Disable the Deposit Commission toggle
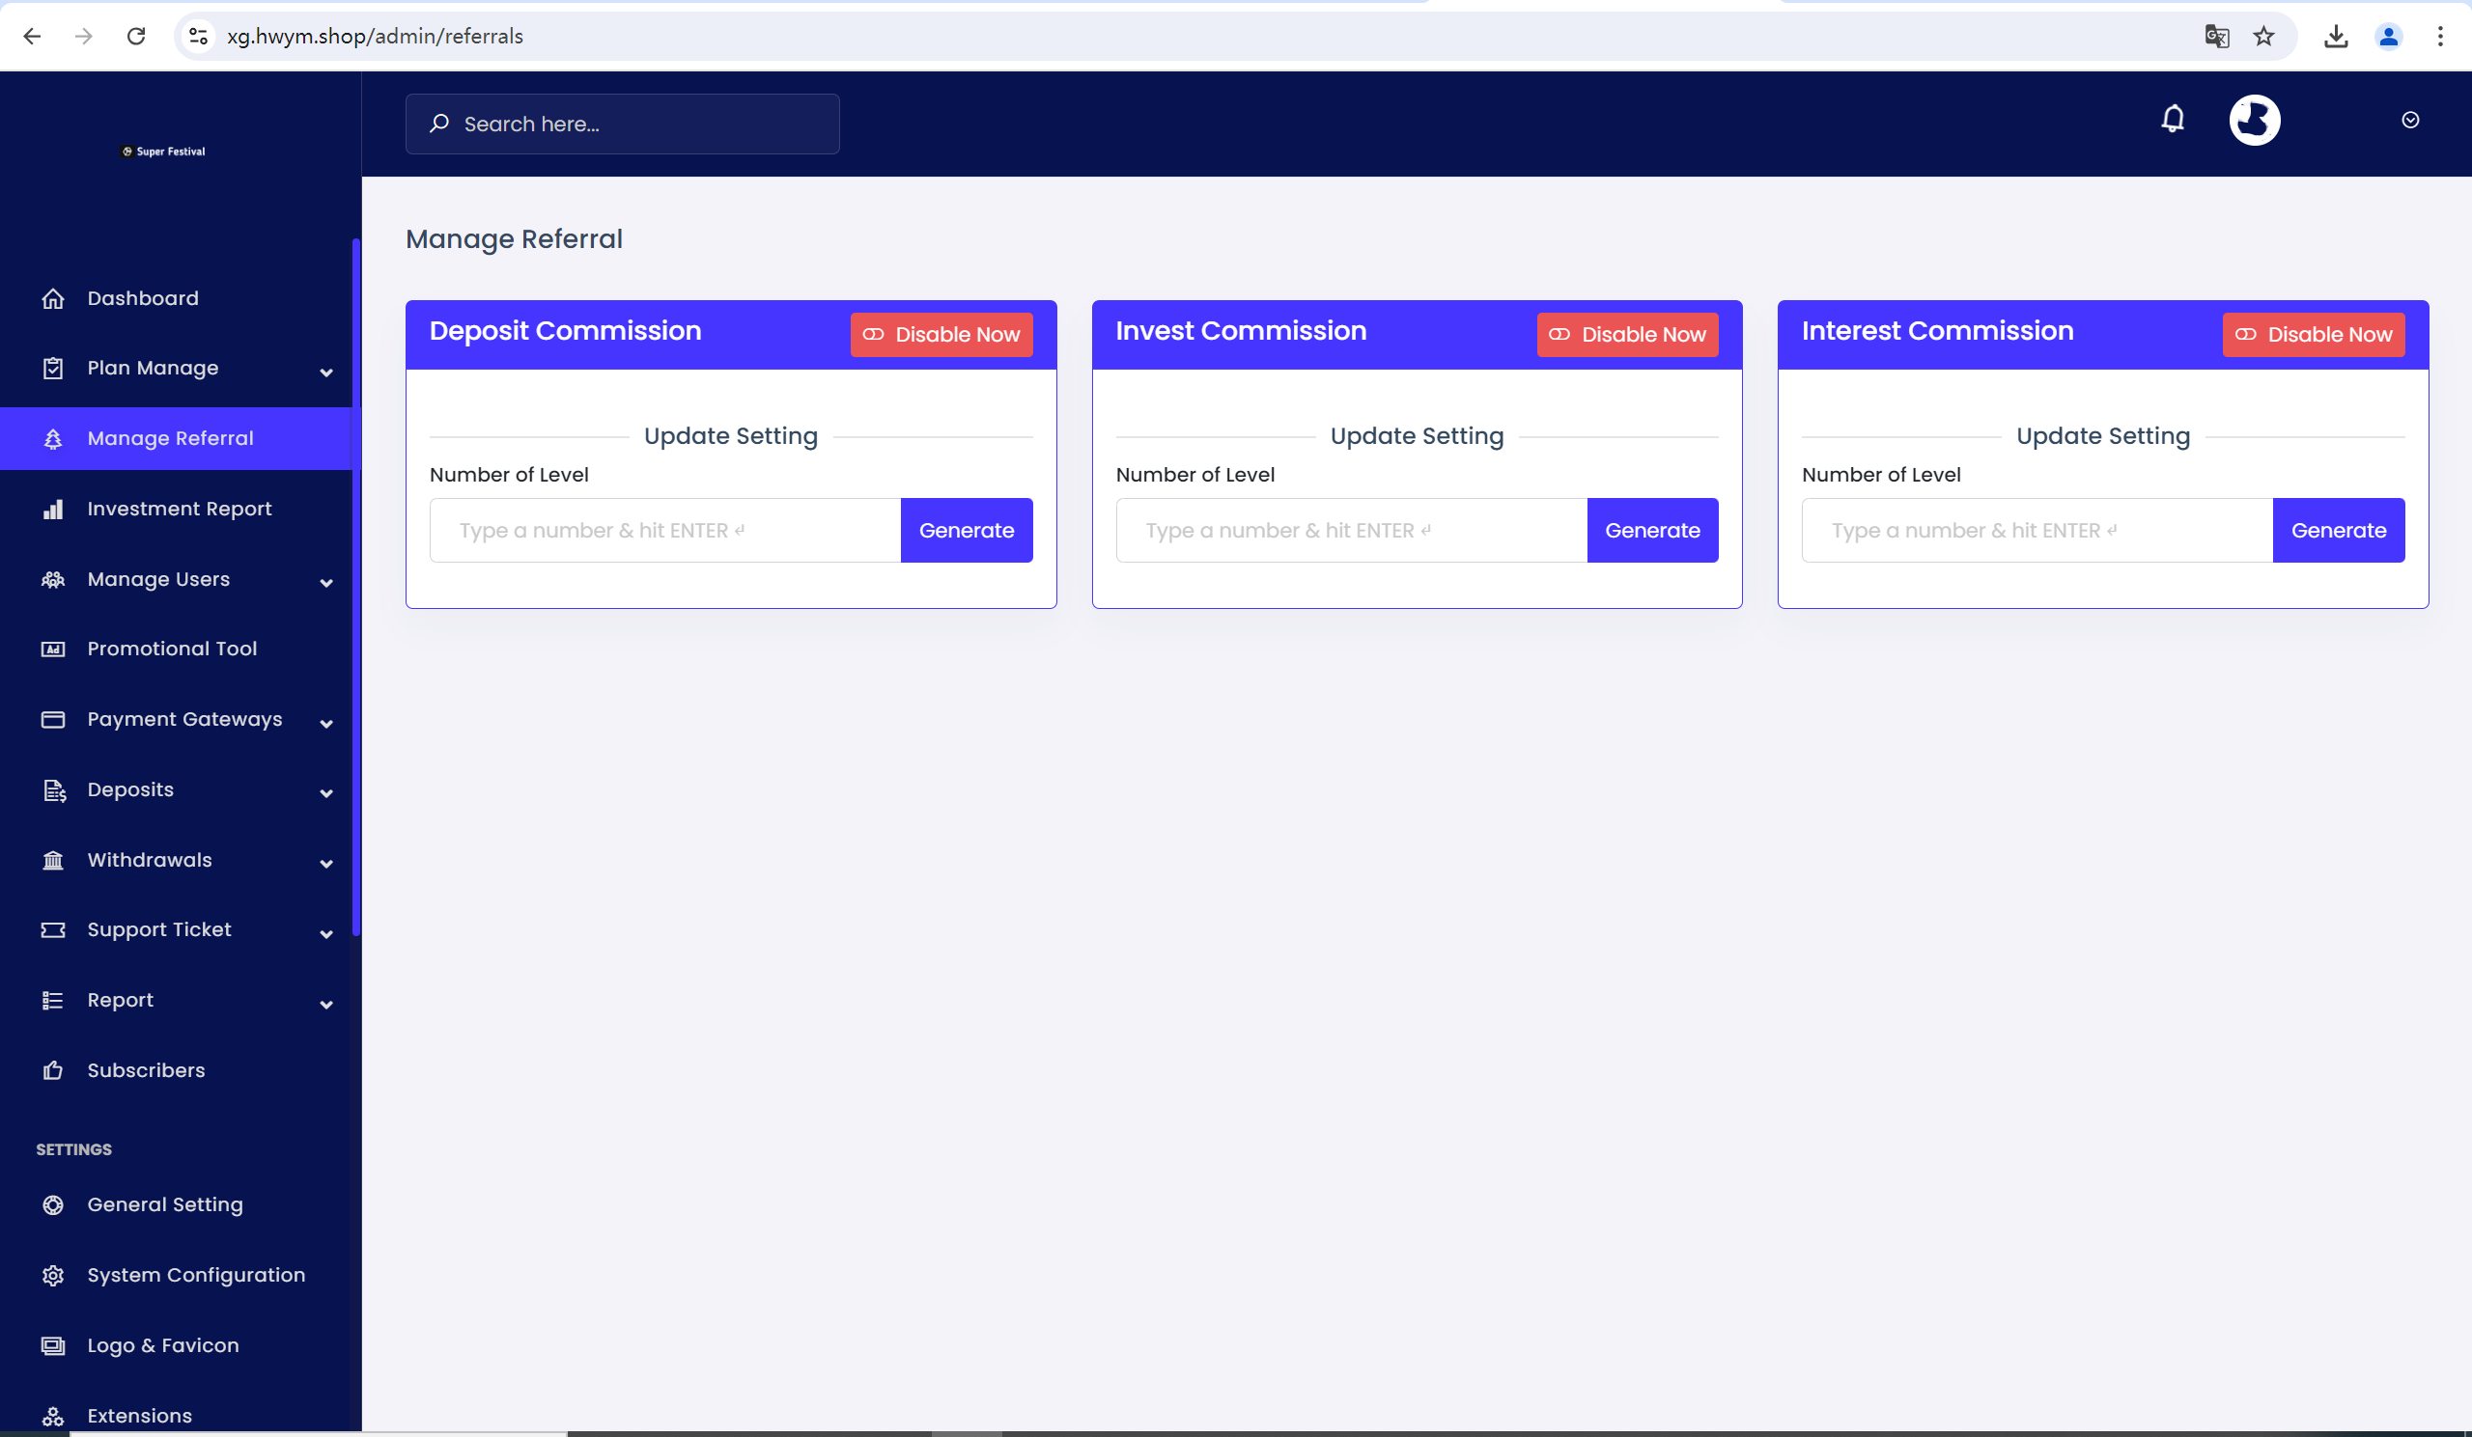This screenshot has height=1437, width=2472. [x=941, y=334]
